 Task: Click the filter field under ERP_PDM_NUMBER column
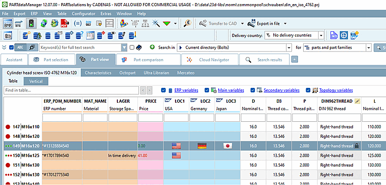point(62,118)
